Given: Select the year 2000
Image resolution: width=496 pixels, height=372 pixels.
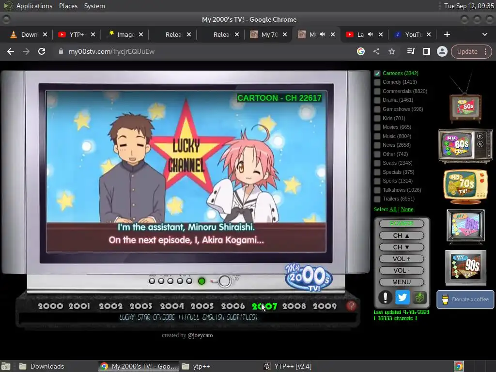Looking at the screenshot, I should [50, 306].
